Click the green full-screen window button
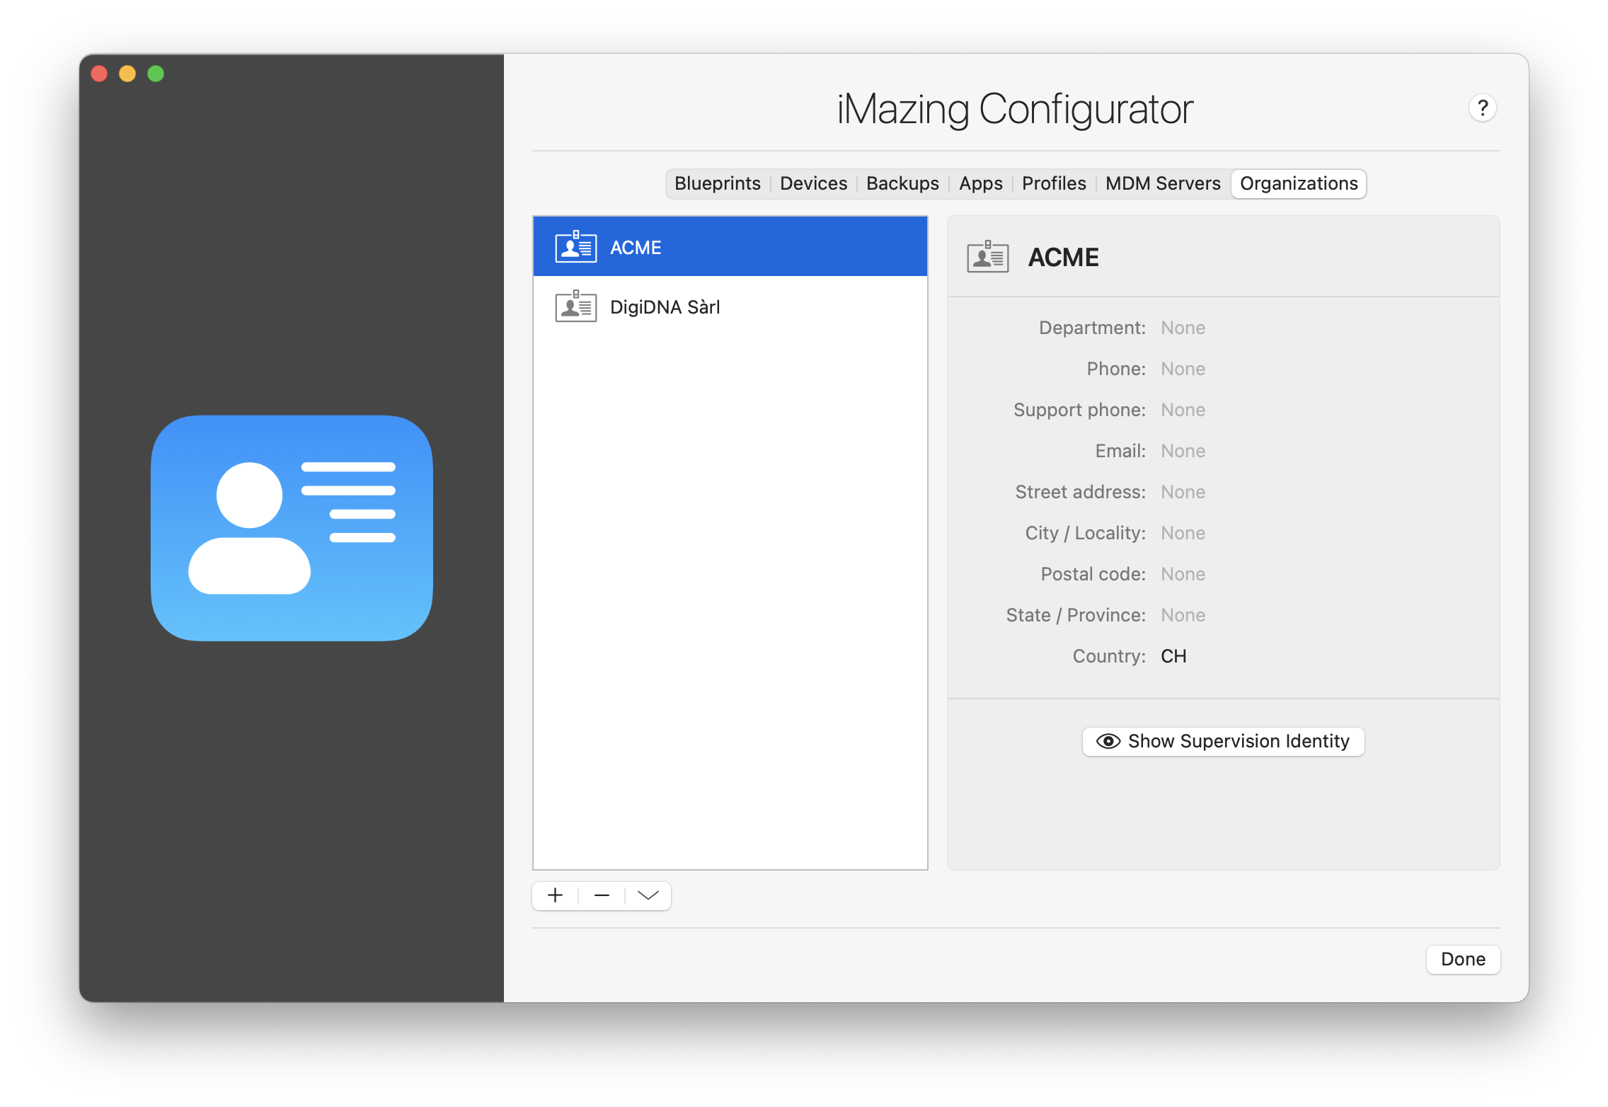Image resolution: width=1608 pixels, height=1107 pixels. coord(156,74)
